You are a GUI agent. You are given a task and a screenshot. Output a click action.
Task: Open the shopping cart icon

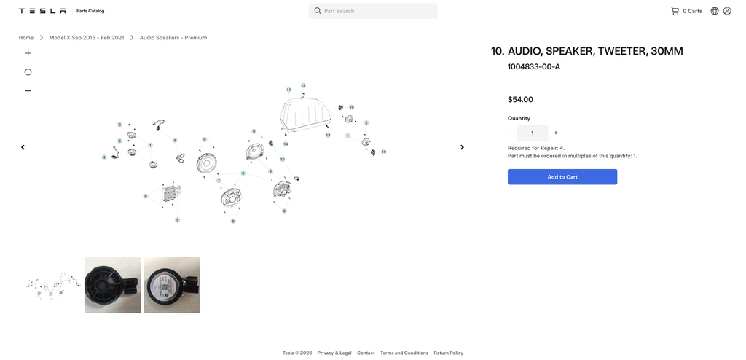click(x=675, y=11)
